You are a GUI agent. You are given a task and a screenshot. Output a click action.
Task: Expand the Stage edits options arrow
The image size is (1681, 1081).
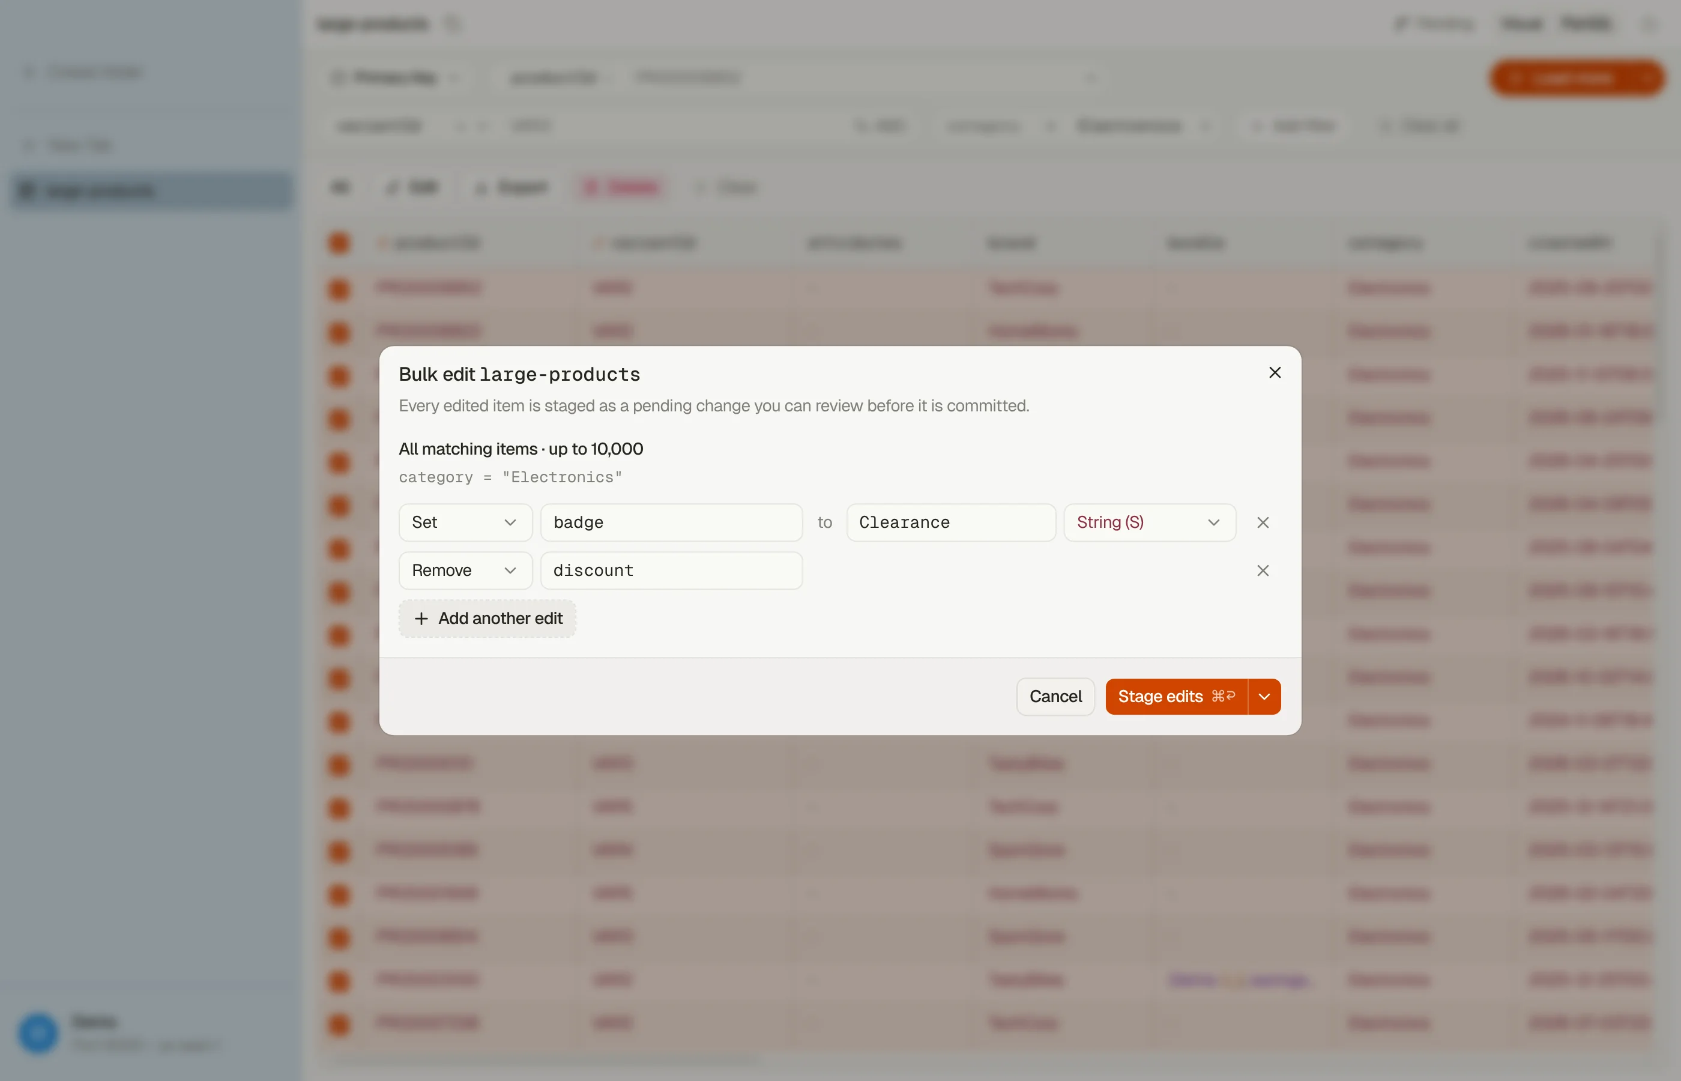tap(1264, 696)
